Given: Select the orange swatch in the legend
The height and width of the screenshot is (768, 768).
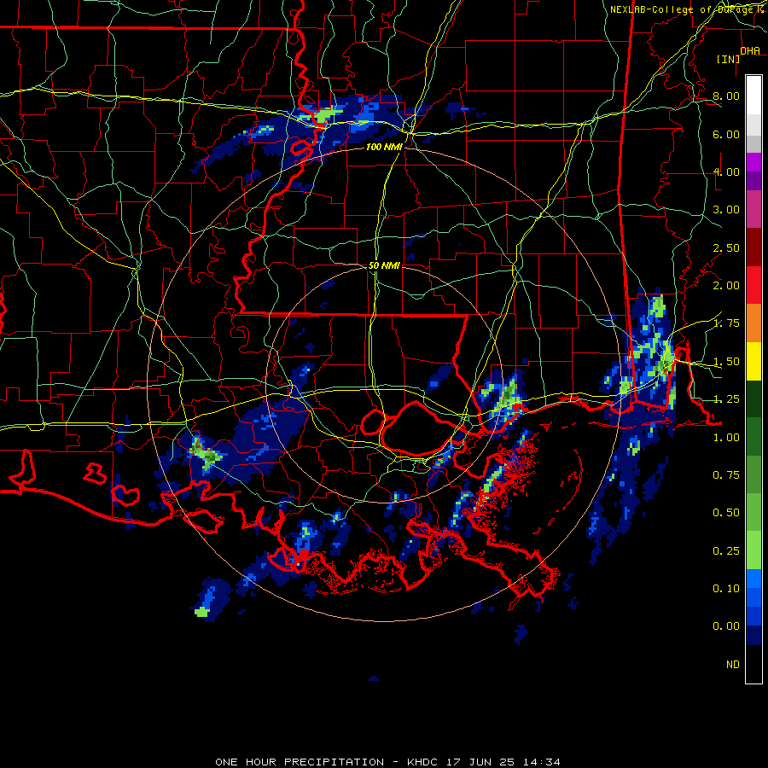Looking at the screenshot, I should [753, 323].
